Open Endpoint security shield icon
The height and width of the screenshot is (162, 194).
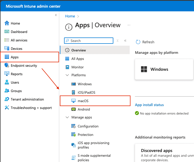7,65
